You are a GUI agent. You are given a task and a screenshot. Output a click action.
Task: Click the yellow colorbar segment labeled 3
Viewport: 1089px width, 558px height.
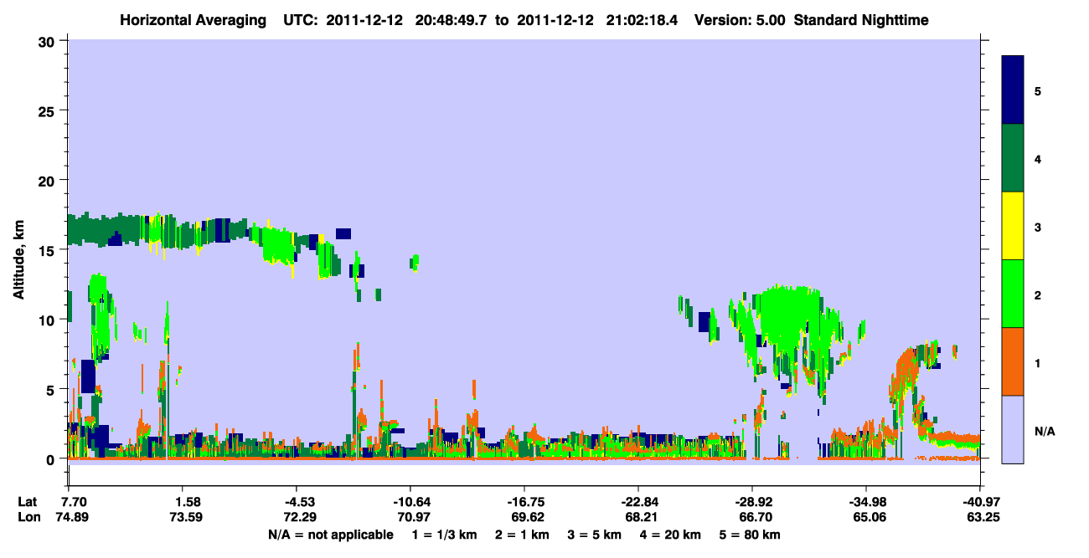click(x=1013, y=226)
